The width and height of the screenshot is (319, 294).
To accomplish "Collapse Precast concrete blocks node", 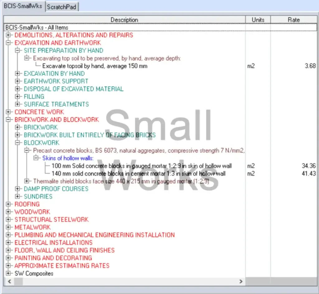I will [27, 150].
